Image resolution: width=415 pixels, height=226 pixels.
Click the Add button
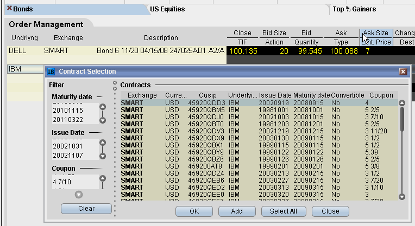click(237, 211)
